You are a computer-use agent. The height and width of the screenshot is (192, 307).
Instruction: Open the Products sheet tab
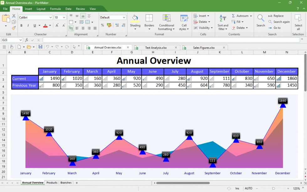click(51, 183)
